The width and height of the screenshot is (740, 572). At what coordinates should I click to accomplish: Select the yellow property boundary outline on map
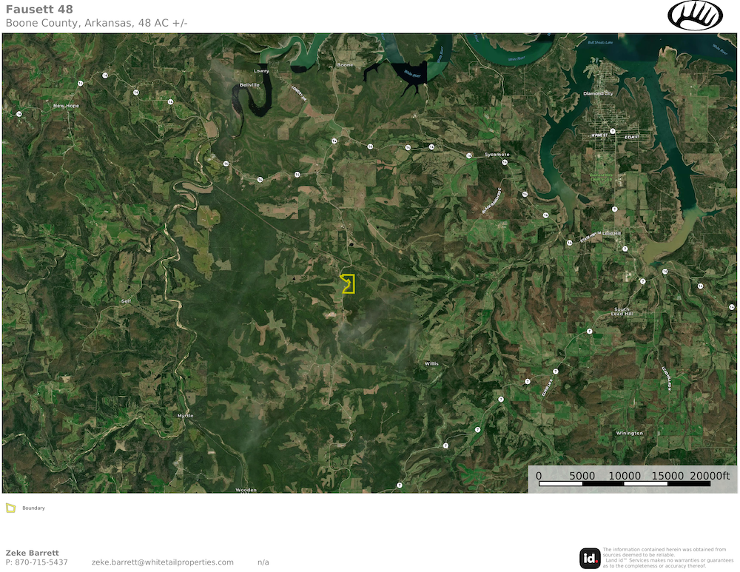pyautogui.click(x=349, y=283)
